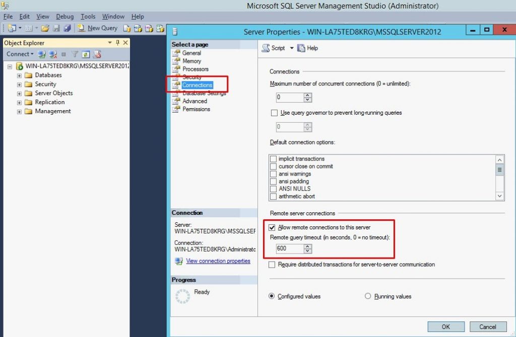
Task: Open a file using the Open File toolbar icon
Action: [44, 28]
